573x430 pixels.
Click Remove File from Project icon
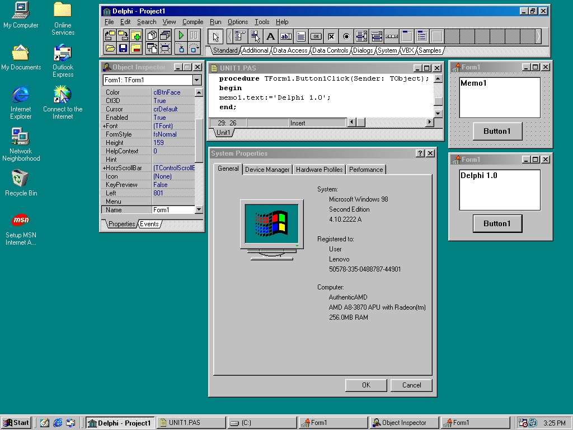click(x=135, y=48)
